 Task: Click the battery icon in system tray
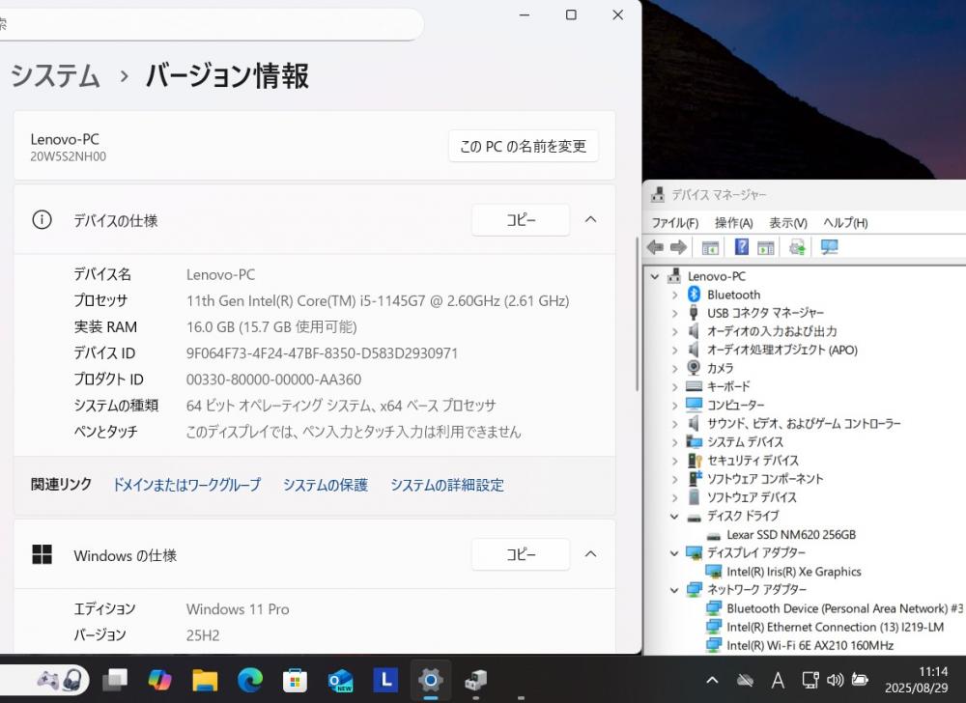pos(860,680)
